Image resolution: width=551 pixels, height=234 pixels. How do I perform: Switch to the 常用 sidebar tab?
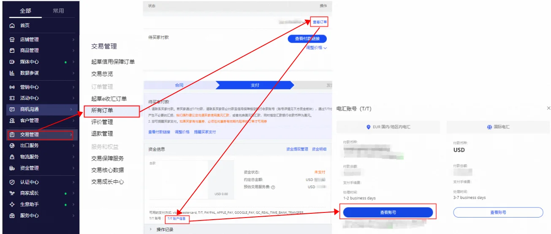pyautogui.click(x=58, y=11)
